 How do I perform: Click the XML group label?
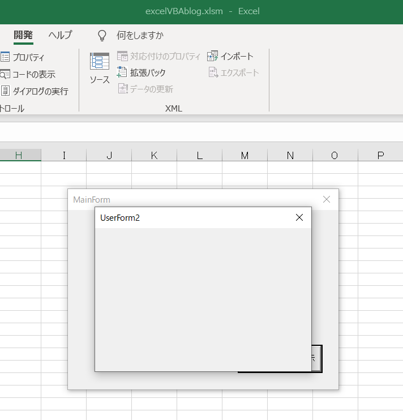(x=174, y=108)
